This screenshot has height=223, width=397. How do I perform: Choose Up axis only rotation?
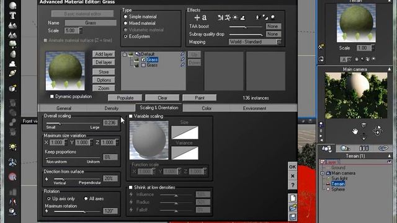[x=48, y=198]
